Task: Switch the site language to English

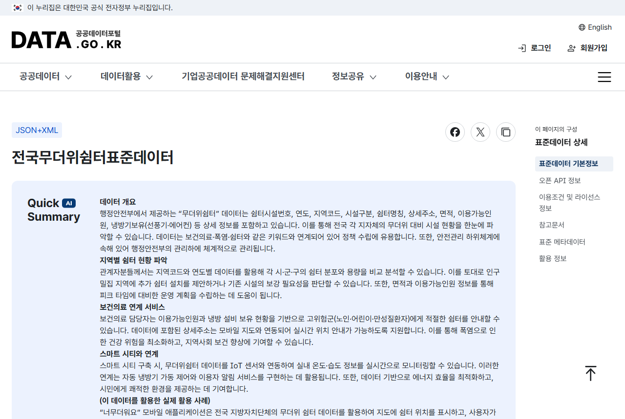Action: 600,27
